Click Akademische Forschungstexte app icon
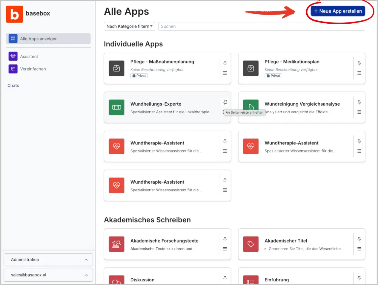378x285 pixels. 116,244
